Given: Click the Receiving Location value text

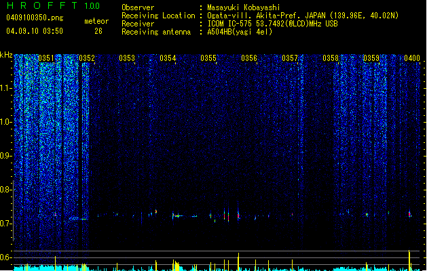Looking at the screenshot, I should pos(303,16).
